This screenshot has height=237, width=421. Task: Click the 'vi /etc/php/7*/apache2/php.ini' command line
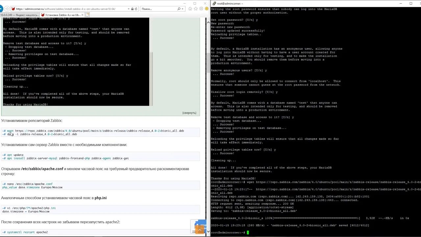[29, 208]
